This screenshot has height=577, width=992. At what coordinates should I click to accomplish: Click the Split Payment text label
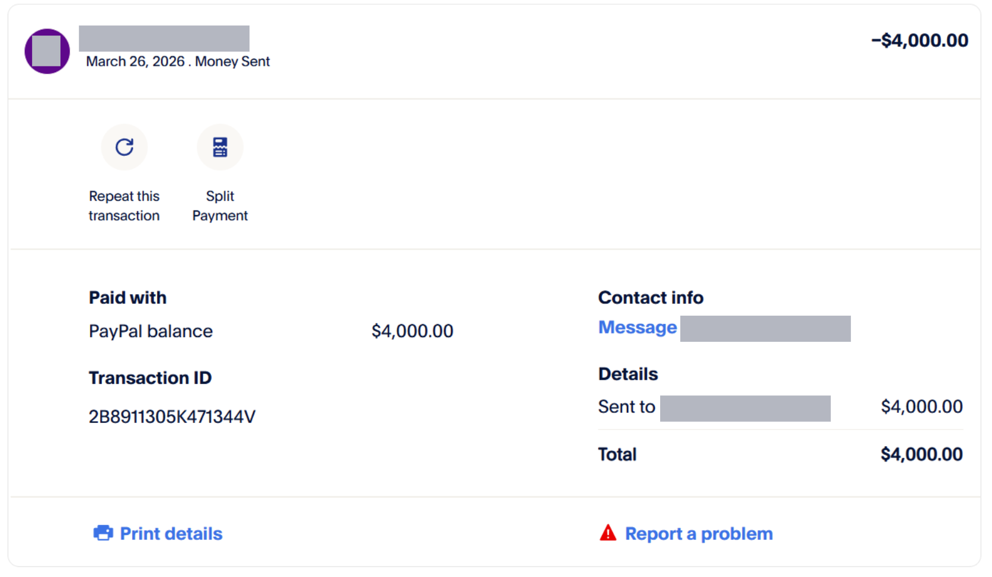pyautogui.click(x=220, y=206)
